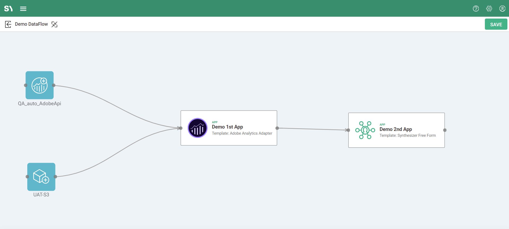Click the output port of QA_auto_AdobeApi node

54,85
